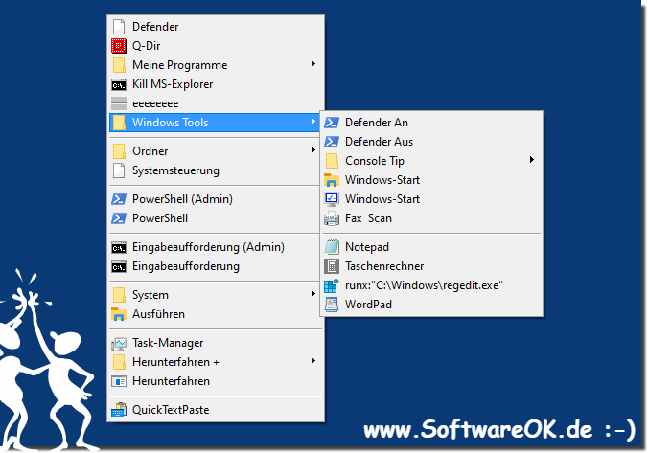Click the PowerShell icon beside PowerShell (Admin)
The width and height of the screenshot is (648, 453).
point(119,199)
